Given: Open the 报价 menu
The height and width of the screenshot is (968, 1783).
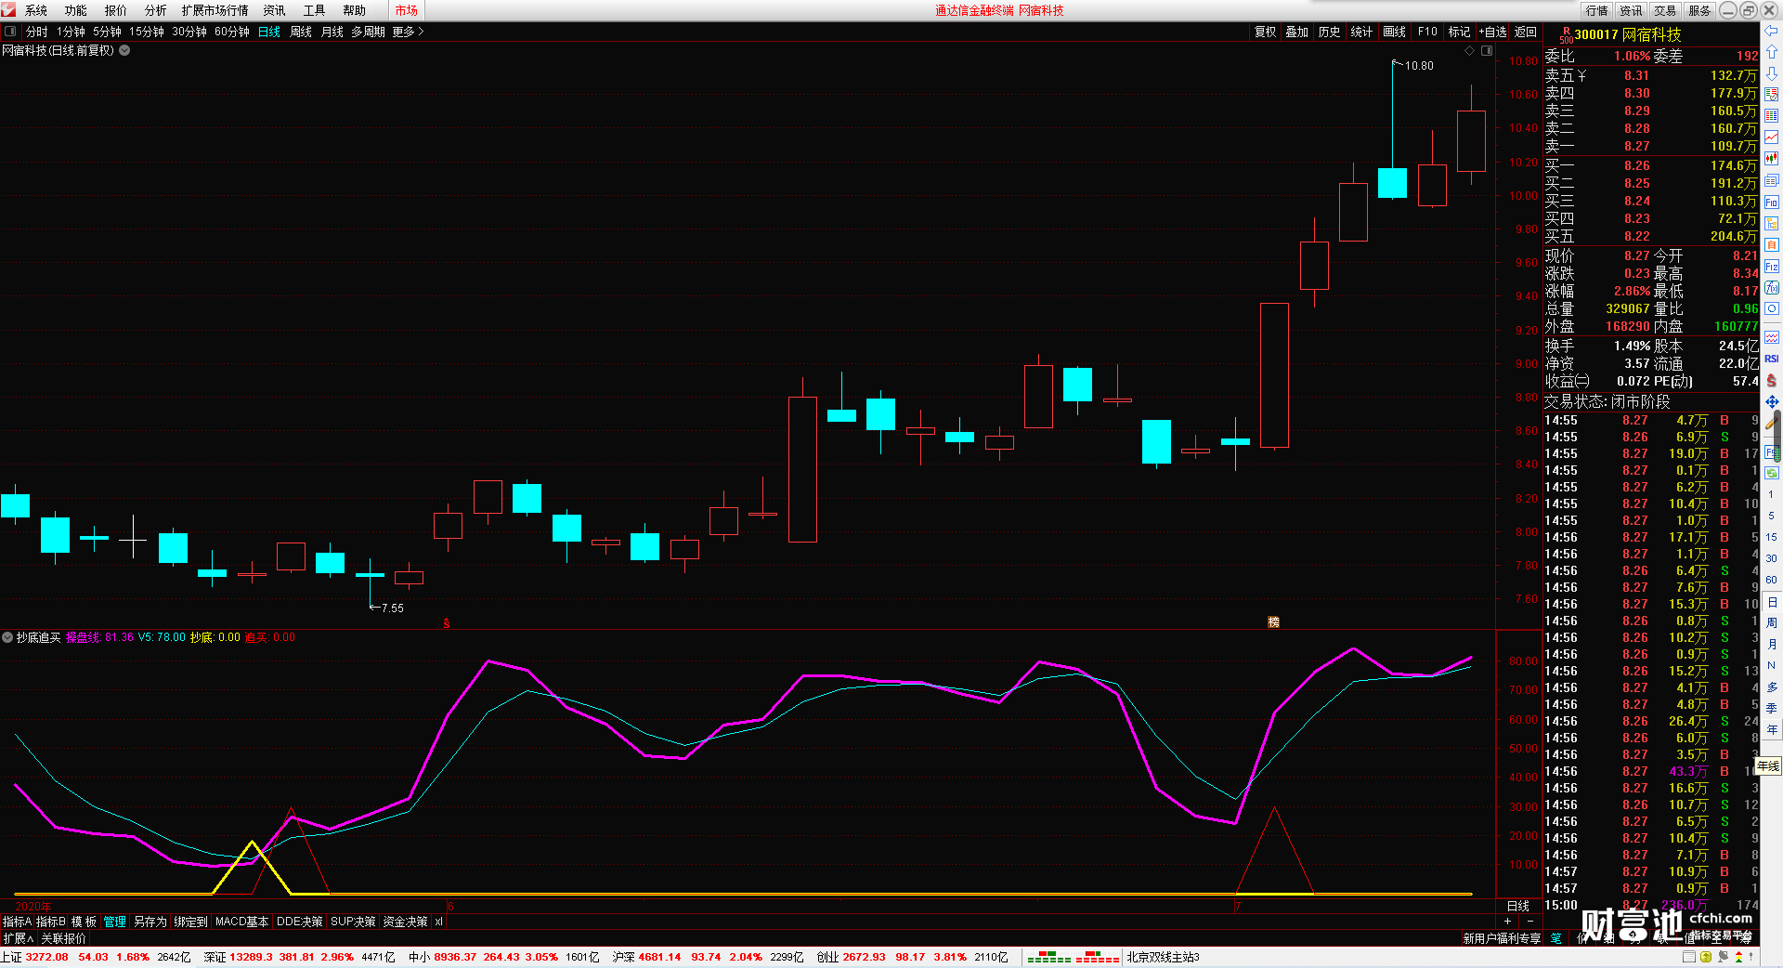Looking at the screenshot, I should point(116,10).
